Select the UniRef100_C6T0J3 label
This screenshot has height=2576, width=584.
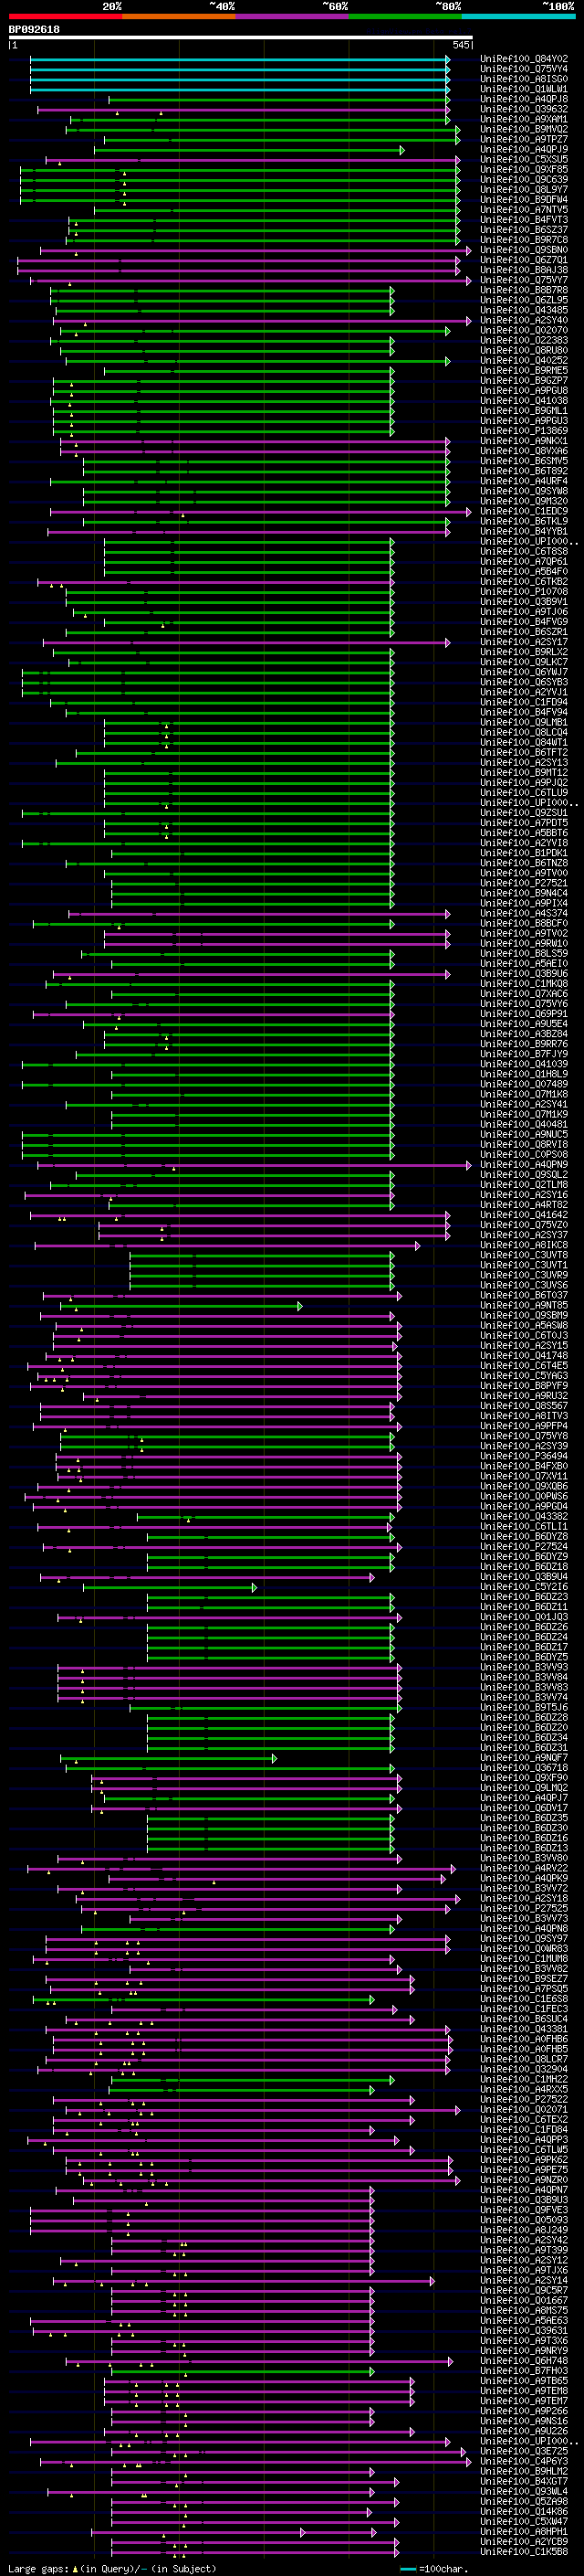(524, 1336)
